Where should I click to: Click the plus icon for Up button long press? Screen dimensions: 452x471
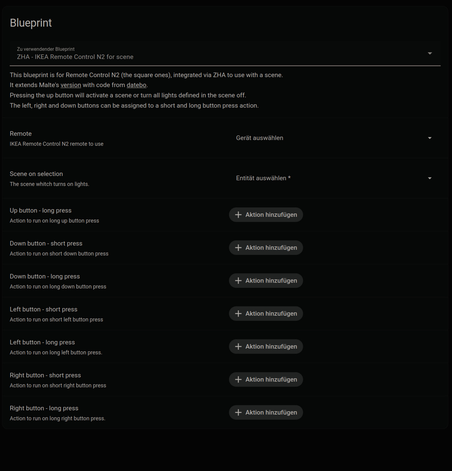(238, 215)
